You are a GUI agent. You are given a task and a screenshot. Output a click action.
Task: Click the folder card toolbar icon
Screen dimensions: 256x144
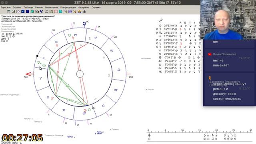(46, 12)
